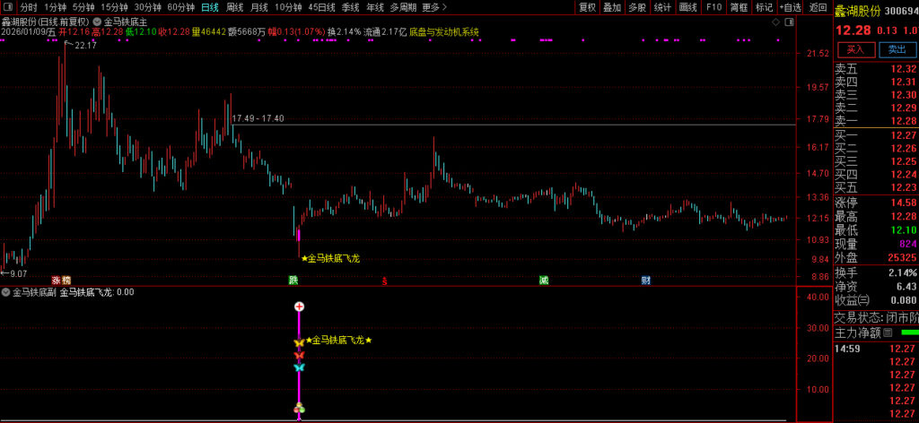The image size is (919, 423).
Task: Click the red plus marker on indicator chart
Action: [x=299, y=307]
